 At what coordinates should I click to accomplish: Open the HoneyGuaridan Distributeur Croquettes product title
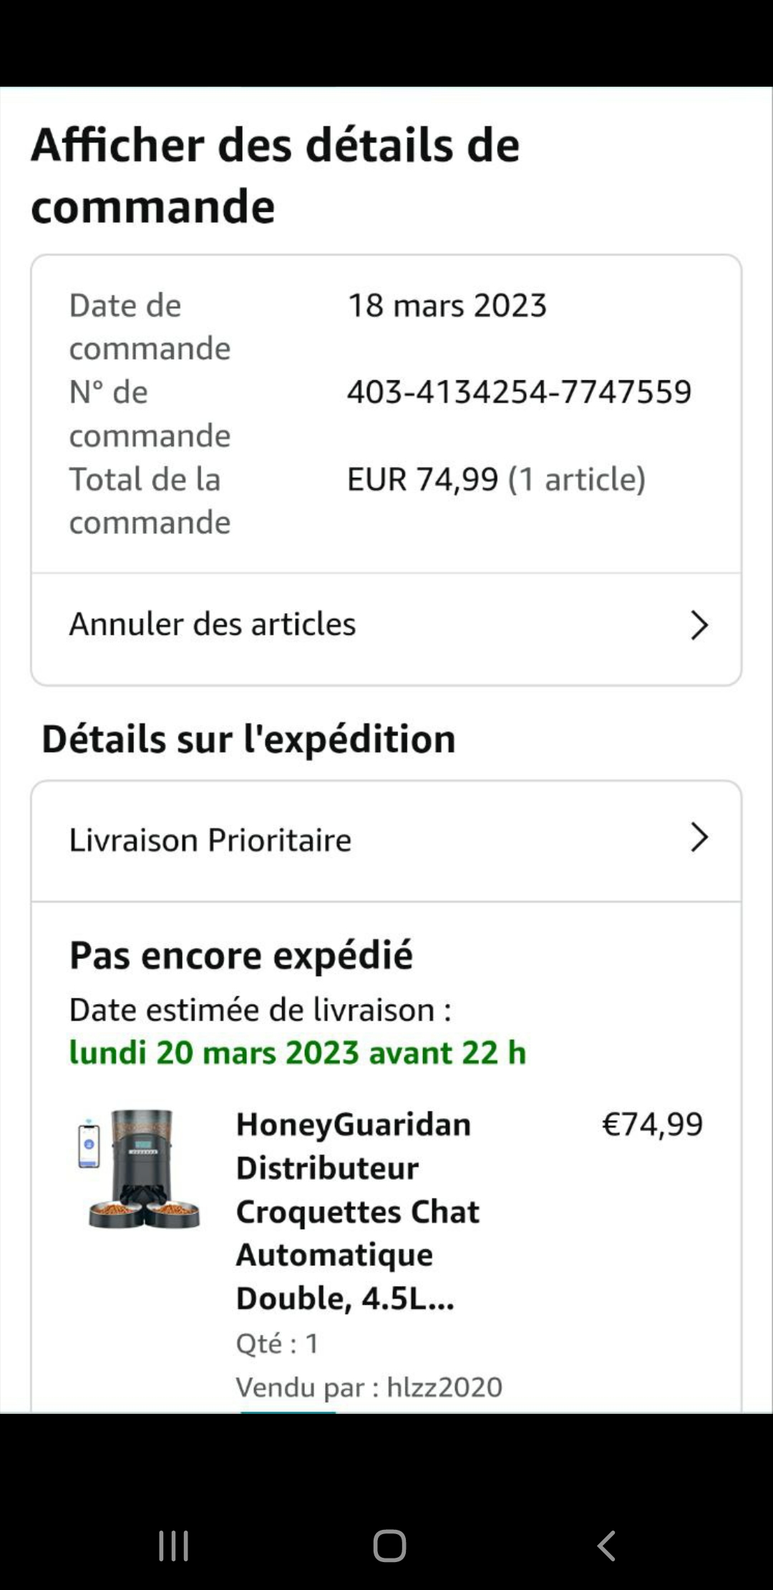tap(357, 1210)
